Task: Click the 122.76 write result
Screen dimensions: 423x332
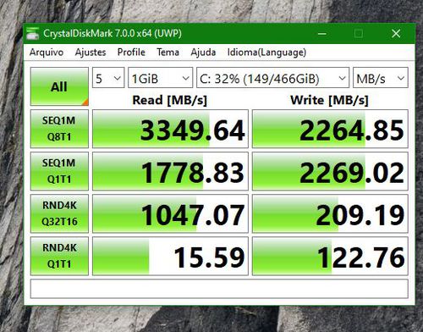Action: point(330,256)
